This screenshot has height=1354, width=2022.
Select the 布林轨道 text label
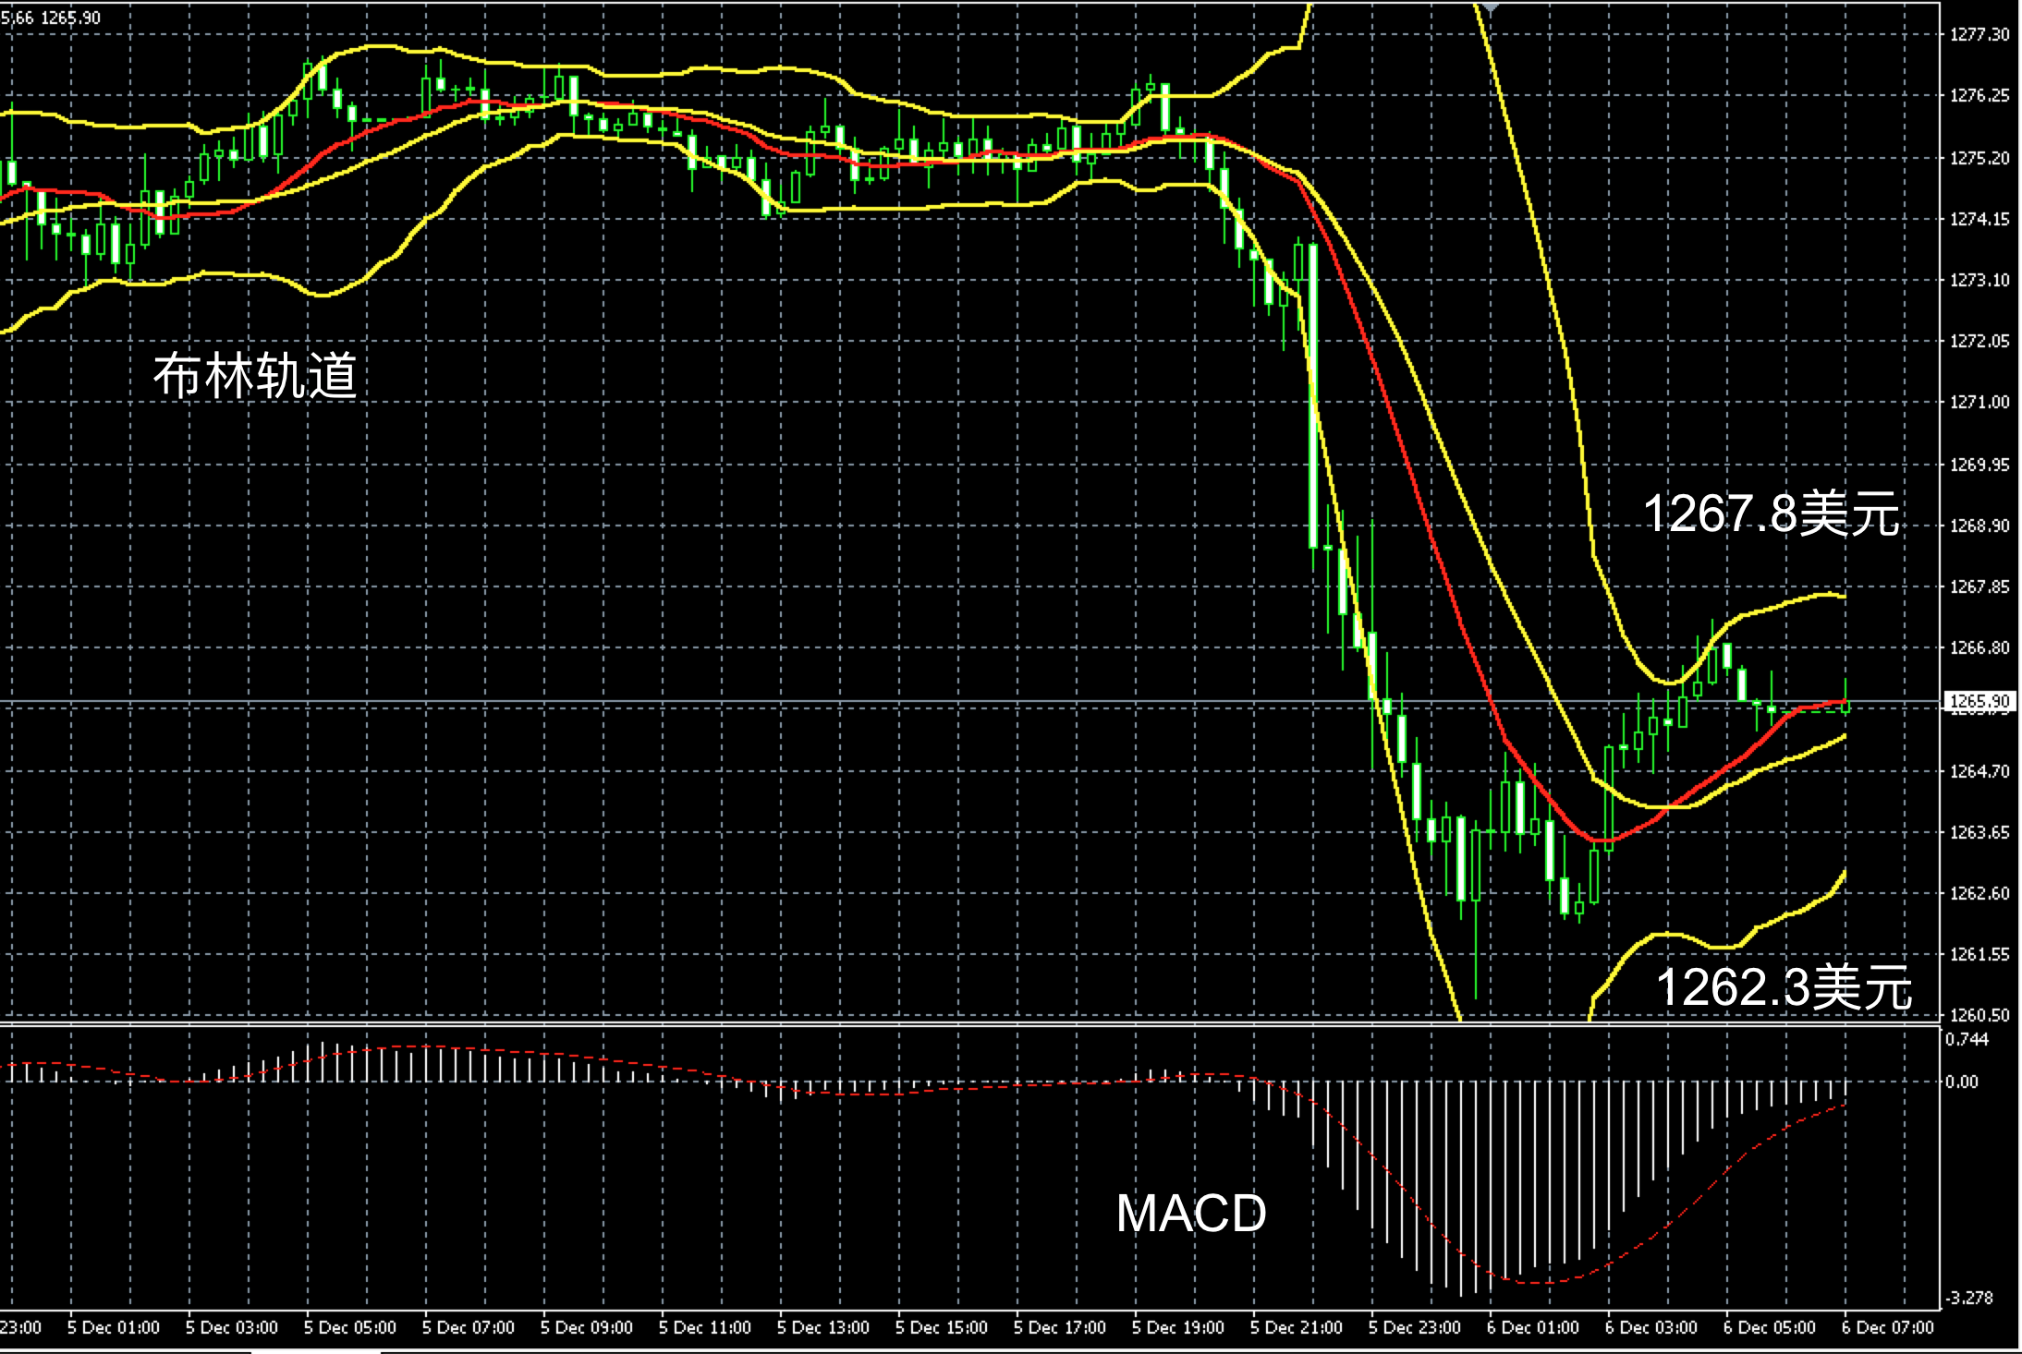pos(255,375)
